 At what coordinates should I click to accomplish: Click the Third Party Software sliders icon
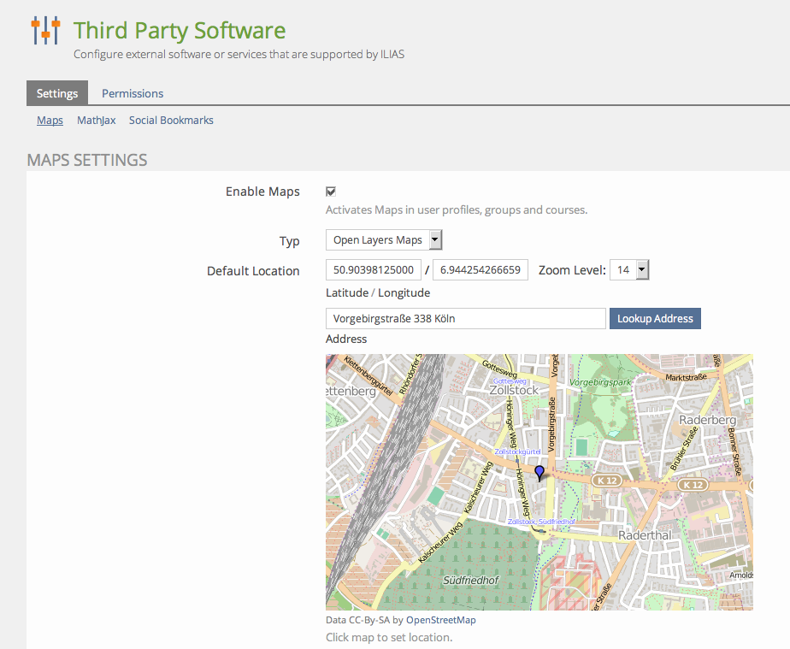coord(45,31)
